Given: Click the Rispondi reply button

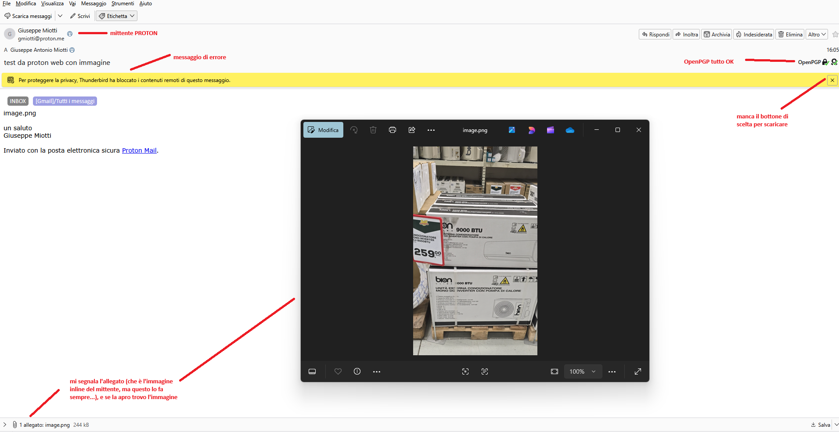Looking at the screenshot, I should point(655,35).
